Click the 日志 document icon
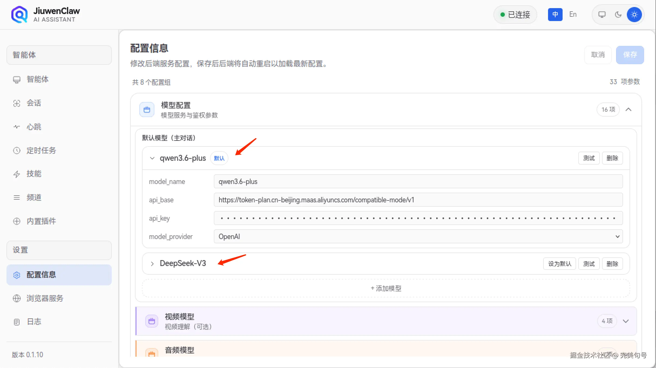656x368 pixels. [x=17, y=322]
